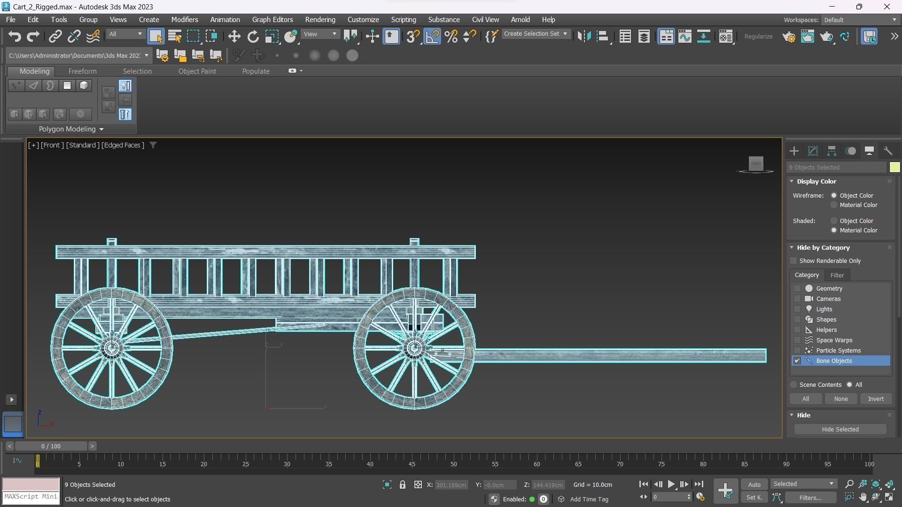The width and height of the screenshot is (902, 507).
Task: Click the None category button
Action: pos(840,399)
